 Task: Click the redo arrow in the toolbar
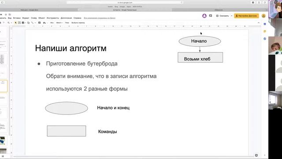4,23
